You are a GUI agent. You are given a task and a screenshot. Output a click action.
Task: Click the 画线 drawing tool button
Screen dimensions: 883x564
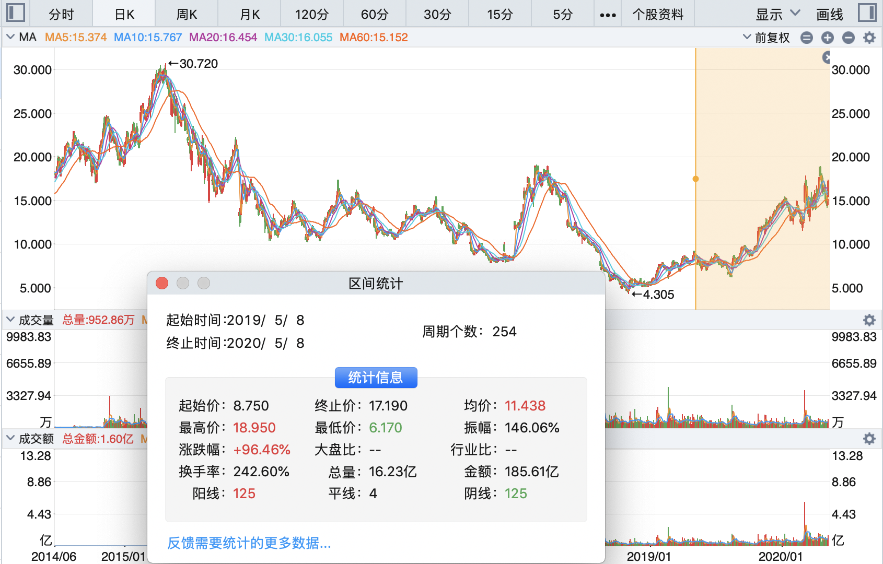coord(830,14)
